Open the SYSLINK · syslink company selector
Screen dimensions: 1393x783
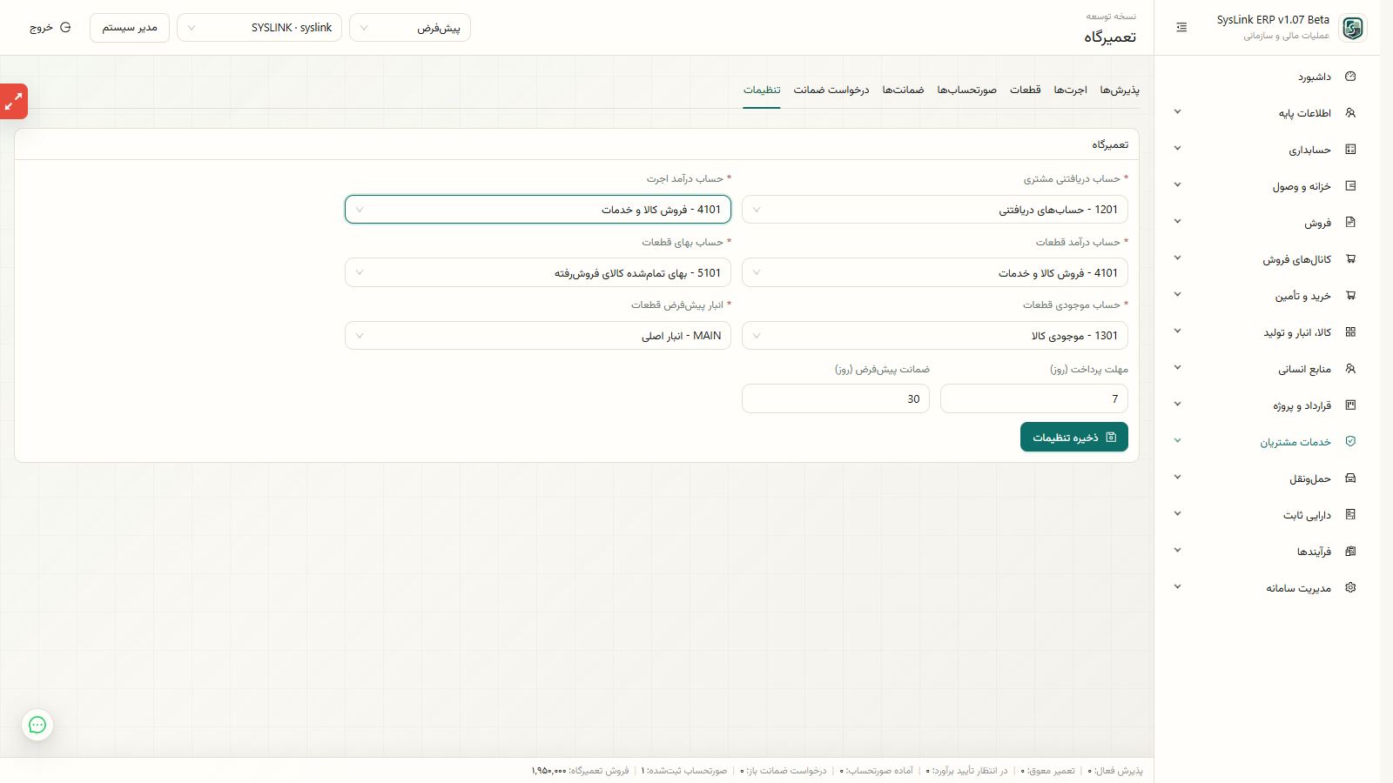pos(259,28)
